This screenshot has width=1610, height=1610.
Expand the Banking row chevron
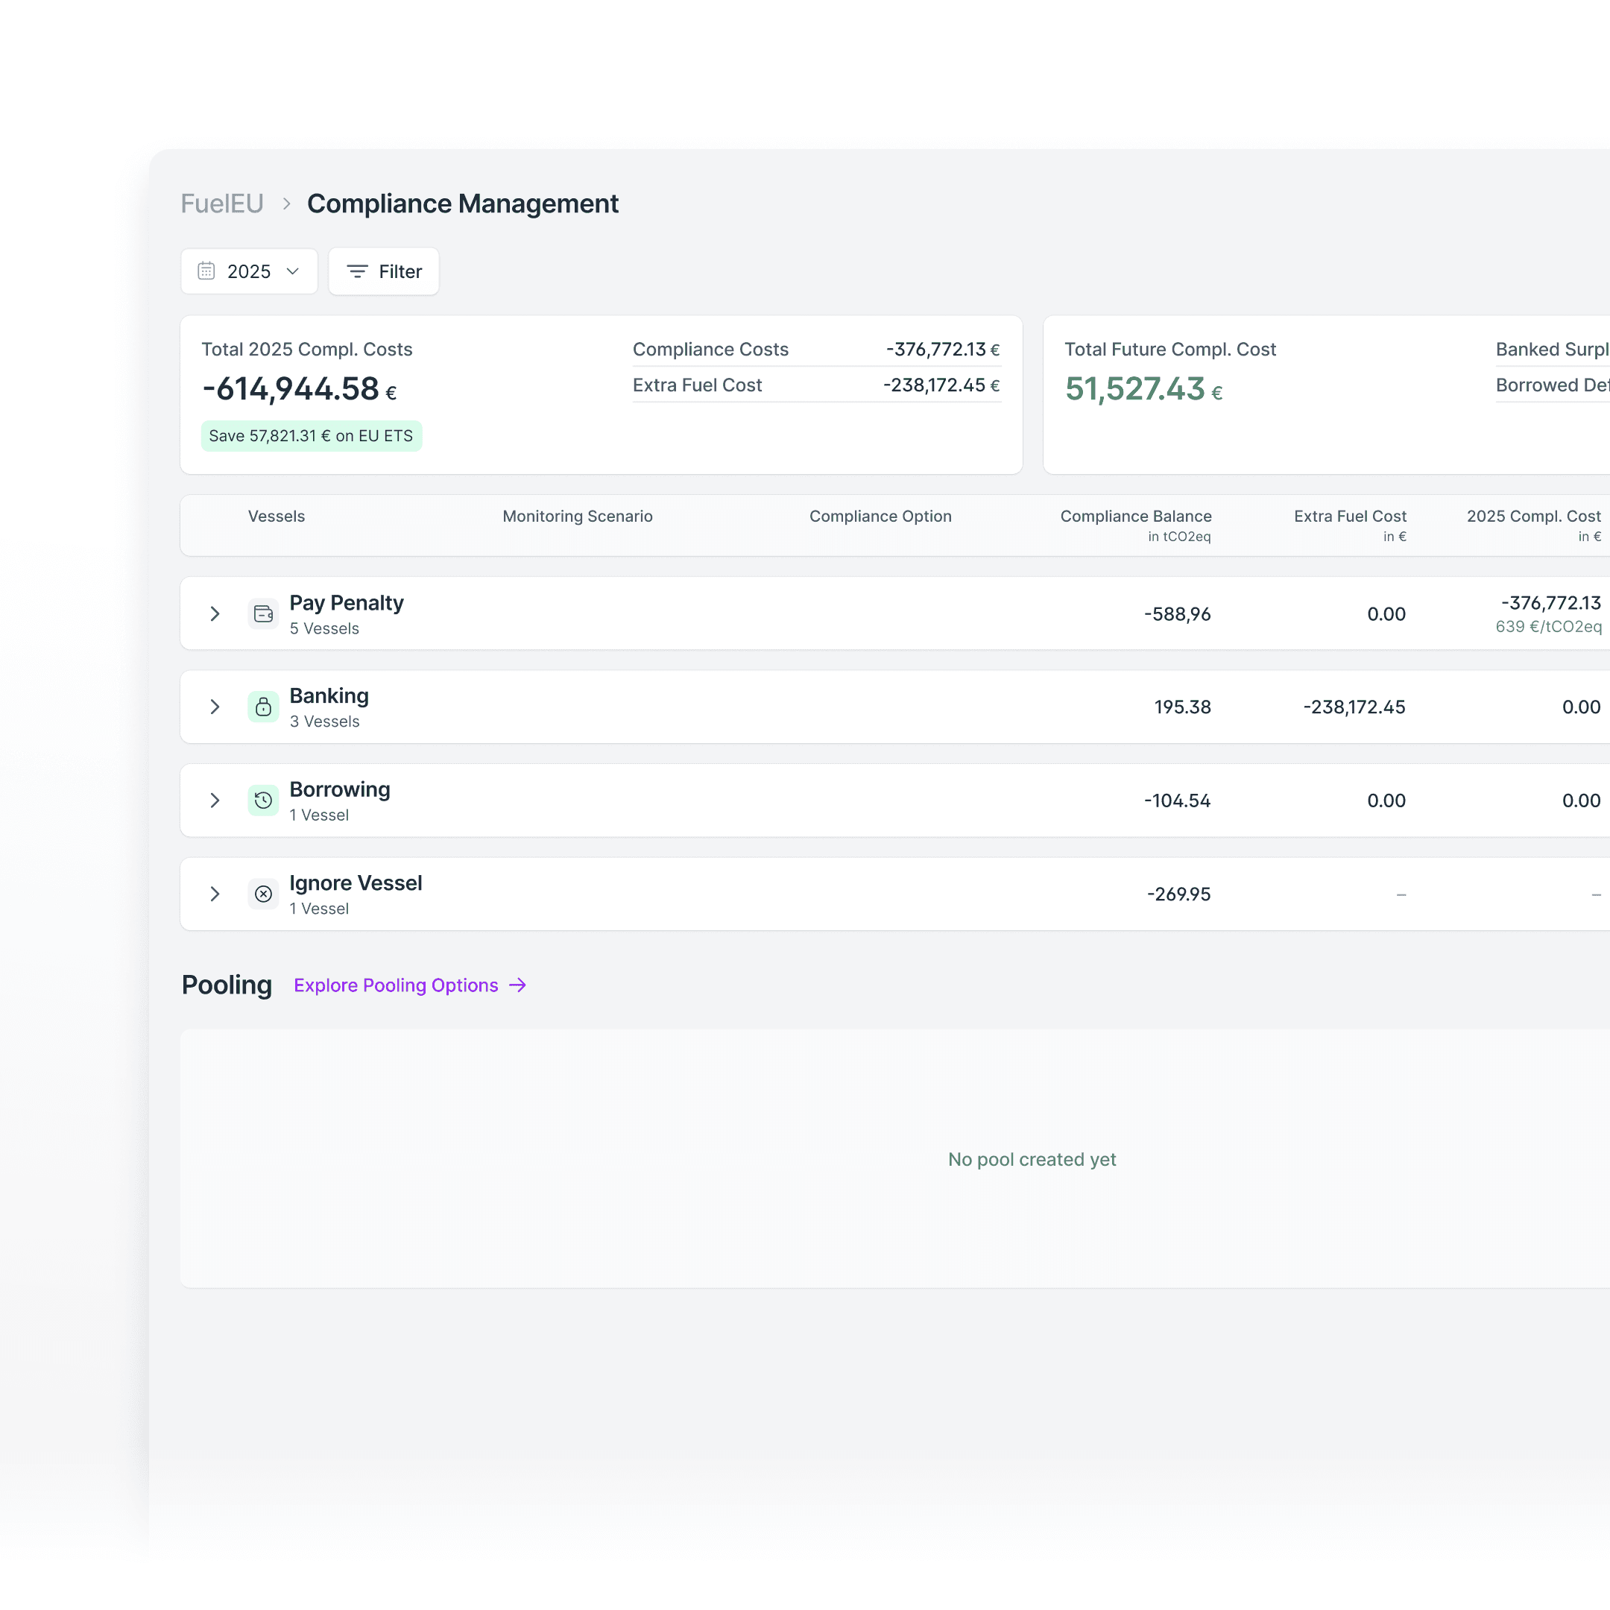[x=215, y=707]
